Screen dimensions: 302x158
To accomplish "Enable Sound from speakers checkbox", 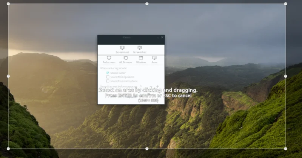I will point(108,77).
